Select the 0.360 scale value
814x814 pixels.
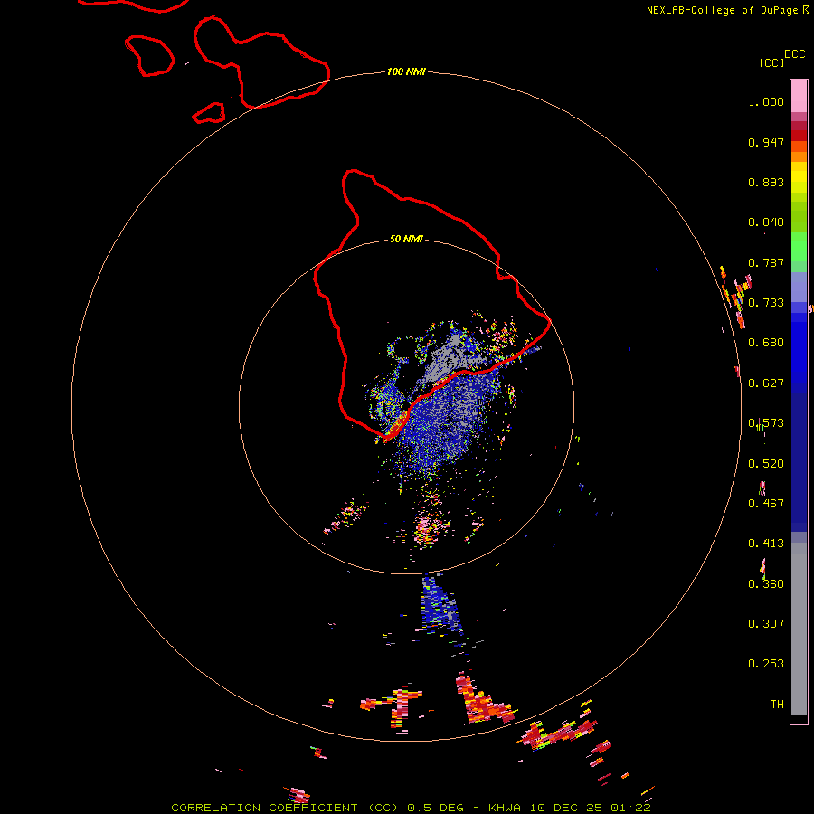(766, 584)
